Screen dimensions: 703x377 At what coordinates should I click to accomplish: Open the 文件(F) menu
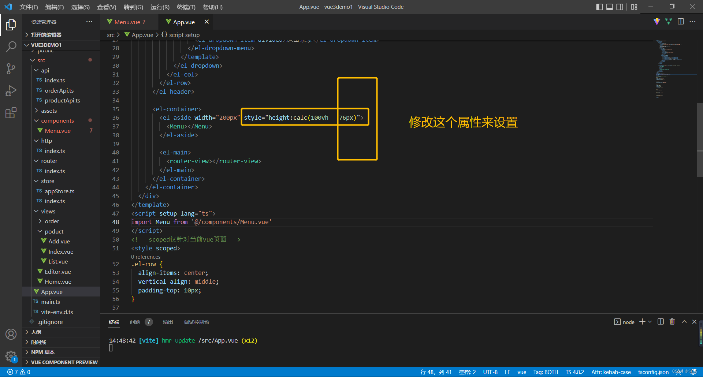coord(29,7)
